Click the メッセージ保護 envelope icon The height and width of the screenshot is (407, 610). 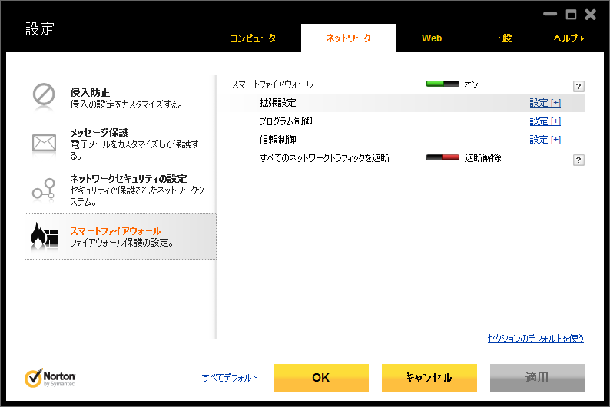tap(44, 142)
